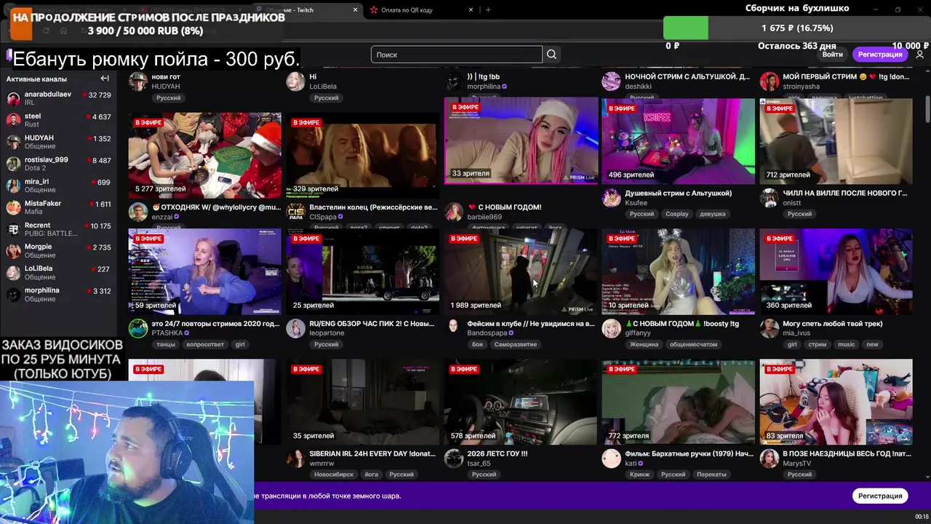
Task: Open stream thumbnail with 578 зрителей
Action: pos(520,402)
